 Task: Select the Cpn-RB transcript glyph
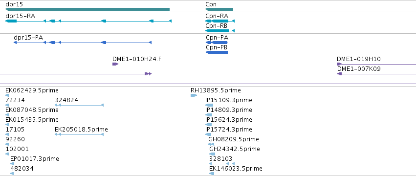coord(220,31)
